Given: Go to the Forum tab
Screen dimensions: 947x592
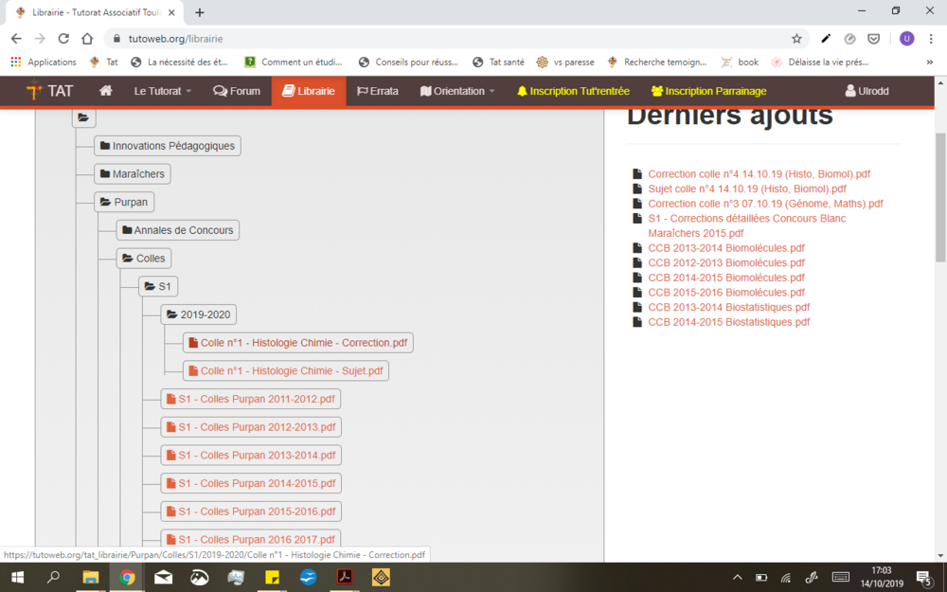Looking at the screenshot, I should pos(237,91).
